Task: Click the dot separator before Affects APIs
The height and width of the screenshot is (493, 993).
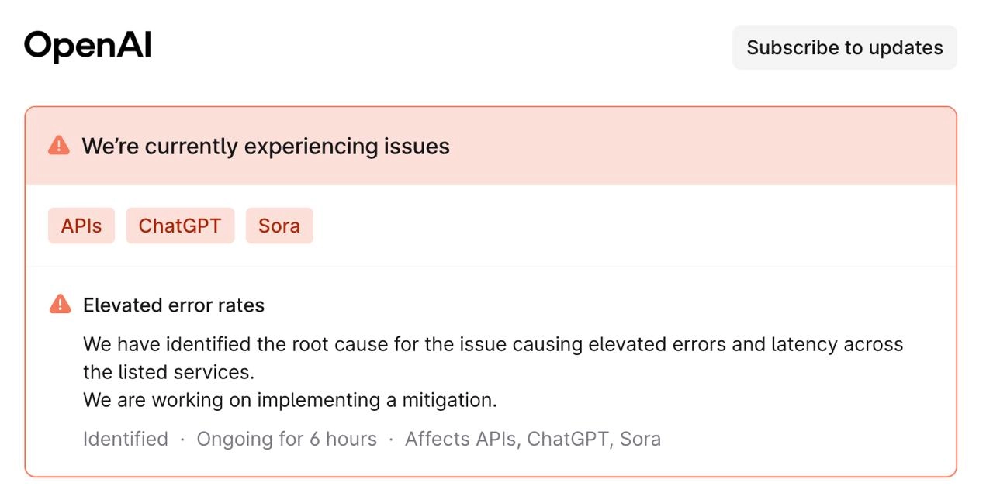Action: [391, 440]
